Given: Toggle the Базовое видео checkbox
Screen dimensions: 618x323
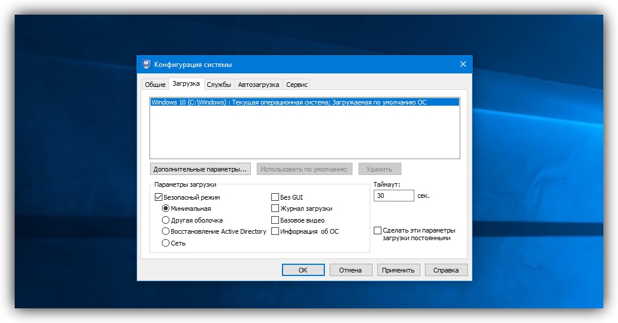Looking at the screenshot, I should tap(275, 220).
